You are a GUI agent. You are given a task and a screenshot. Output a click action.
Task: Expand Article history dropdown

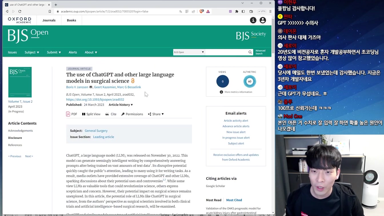(x=121, y=105)
